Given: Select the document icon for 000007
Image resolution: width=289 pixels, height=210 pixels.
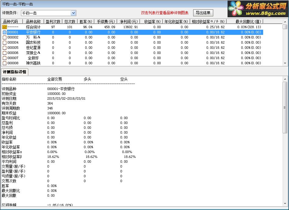Looking at the screenshot, I should point(5,58).
